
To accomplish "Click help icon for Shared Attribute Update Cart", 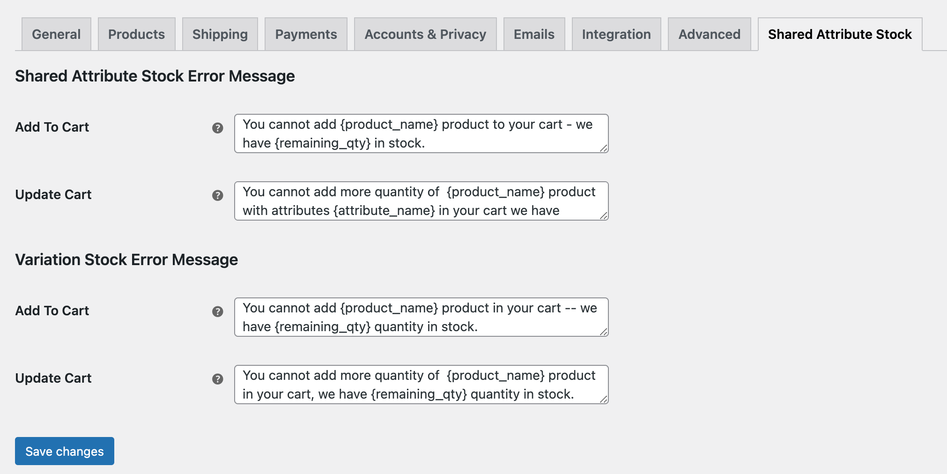I will [217, 195].
